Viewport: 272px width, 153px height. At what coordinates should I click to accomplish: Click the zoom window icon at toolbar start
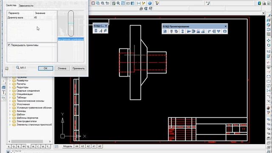tap(93, 3)
